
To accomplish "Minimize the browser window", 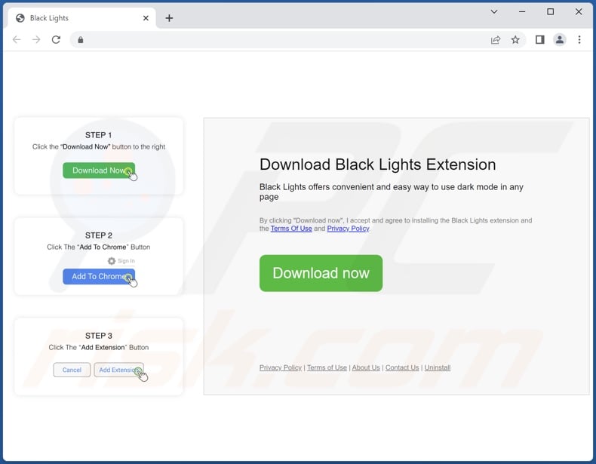I will point(522,12).
